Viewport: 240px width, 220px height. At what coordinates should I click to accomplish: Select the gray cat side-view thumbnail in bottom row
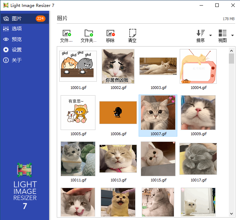click(158, 202)
